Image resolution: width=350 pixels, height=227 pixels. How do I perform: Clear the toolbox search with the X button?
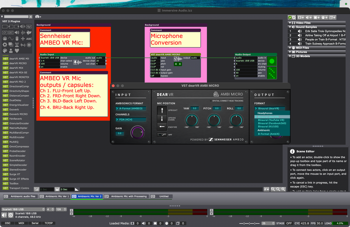[x=31, y=17]
